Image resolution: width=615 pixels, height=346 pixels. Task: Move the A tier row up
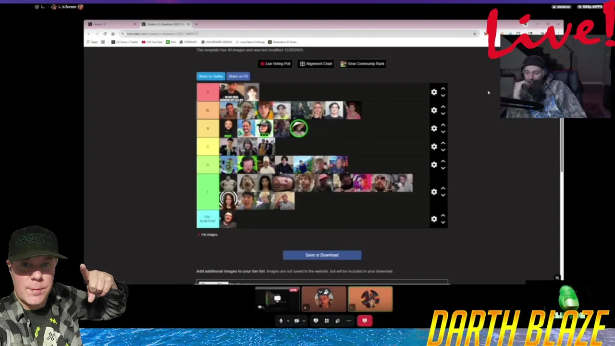pyautogui.click(x=443, y=107)
